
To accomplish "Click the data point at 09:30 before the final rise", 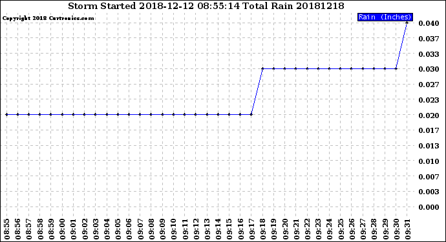I will [396, 68].
